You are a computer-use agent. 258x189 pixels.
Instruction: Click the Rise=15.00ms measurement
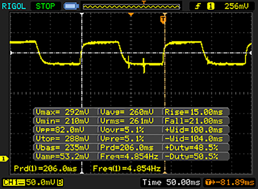[194, 112]
